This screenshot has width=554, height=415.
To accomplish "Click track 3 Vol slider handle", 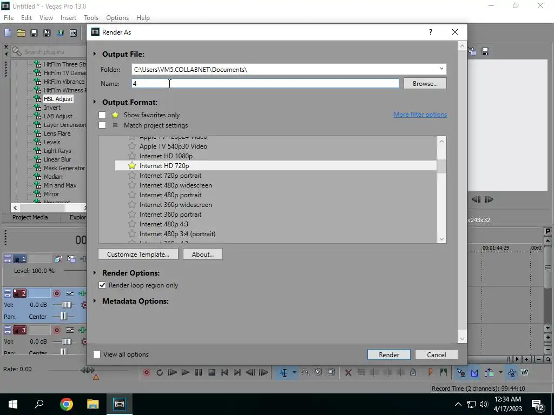I will click(x=66, y=342).
